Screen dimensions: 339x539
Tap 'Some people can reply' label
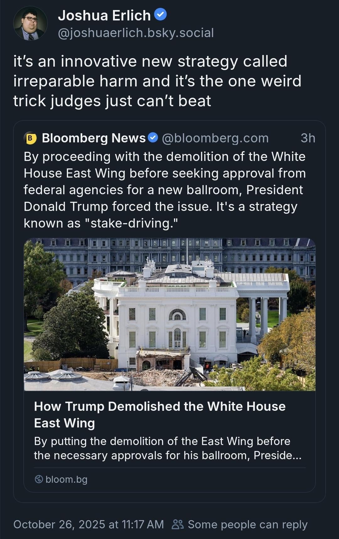point(248,524)
